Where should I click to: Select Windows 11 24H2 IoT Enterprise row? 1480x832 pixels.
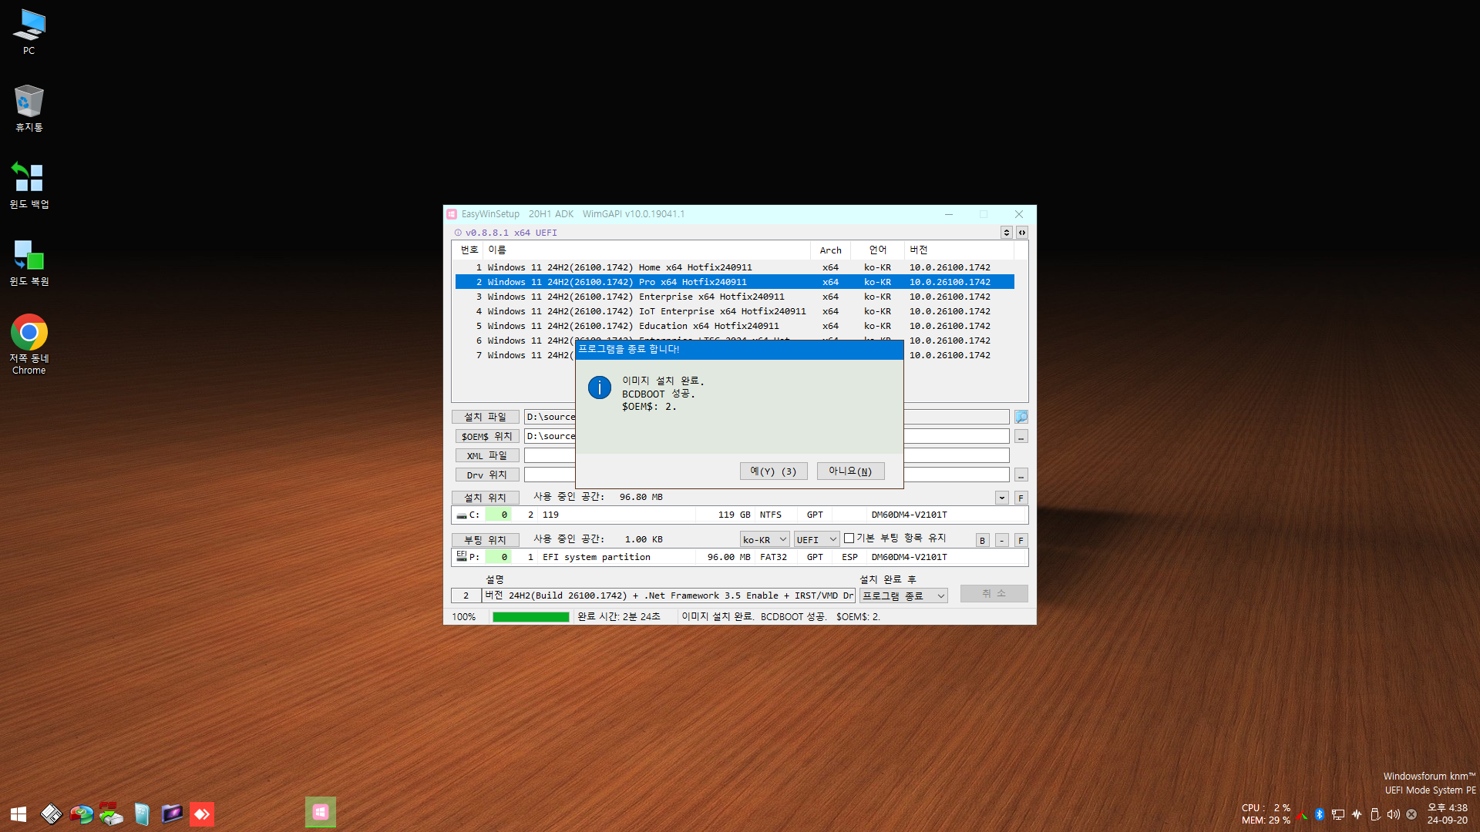734,311
